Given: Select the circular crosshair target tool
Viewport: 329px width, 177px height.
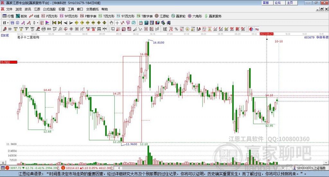Looking at the screenshot, I should coord(66,29).
